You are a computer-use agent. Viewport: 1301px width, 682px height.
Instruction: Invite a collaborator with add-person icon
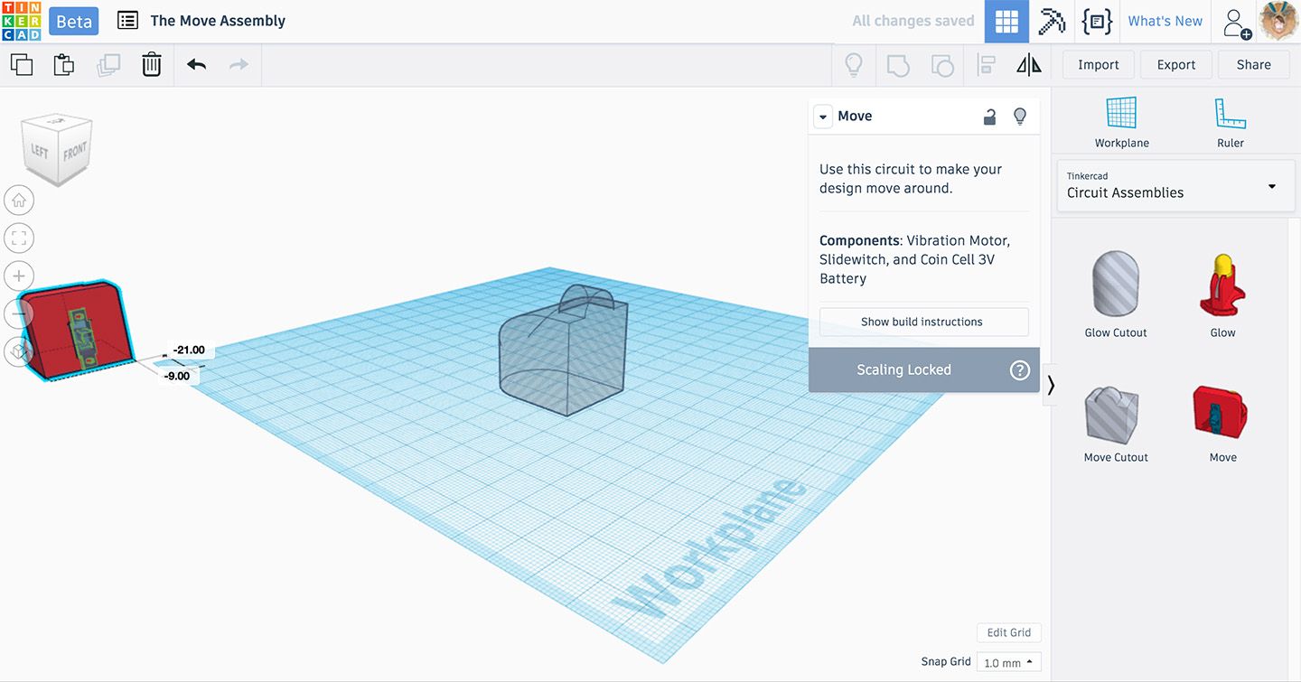1237,23
